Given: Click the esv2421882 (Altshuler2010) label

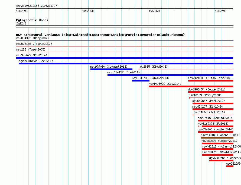Looking at the screenshot, I should (x=209, y=78).
